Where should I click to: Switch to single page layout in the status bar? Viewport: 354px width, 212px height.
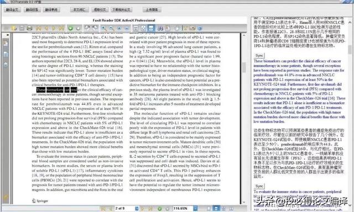(x=209, y=208)
